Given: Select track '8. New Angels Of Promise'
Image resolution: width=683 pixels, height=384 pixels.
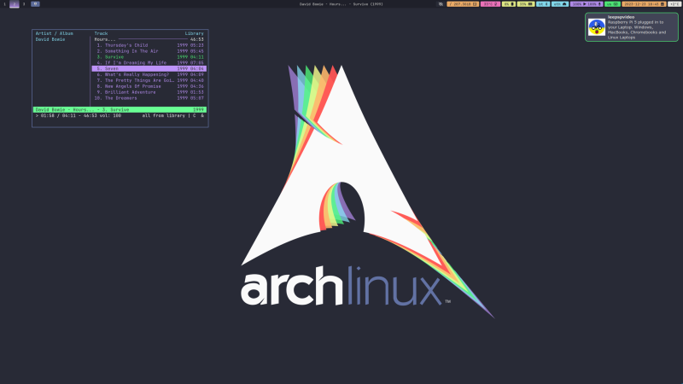Looking at the screenshot, I should (x=149, y=86).
